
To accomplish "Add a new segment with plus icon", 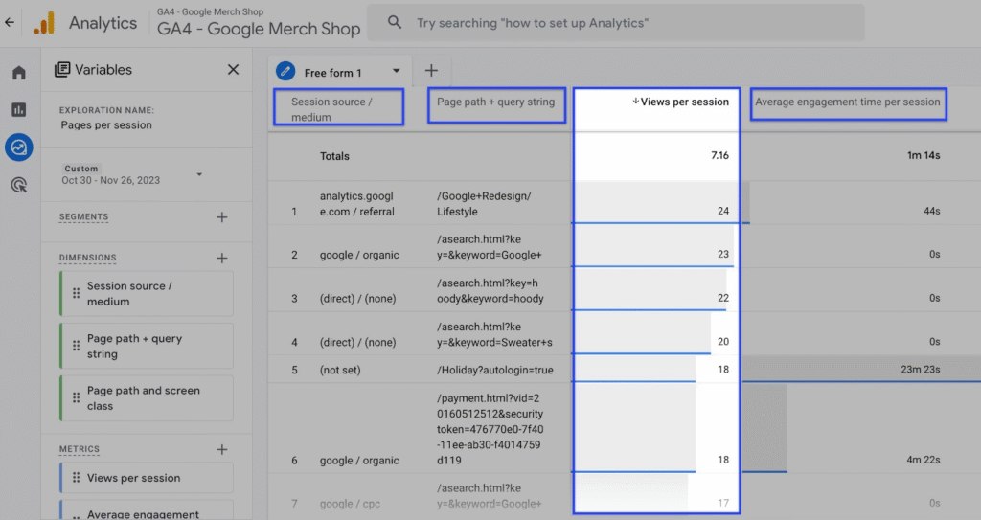I will pos(222,217).
